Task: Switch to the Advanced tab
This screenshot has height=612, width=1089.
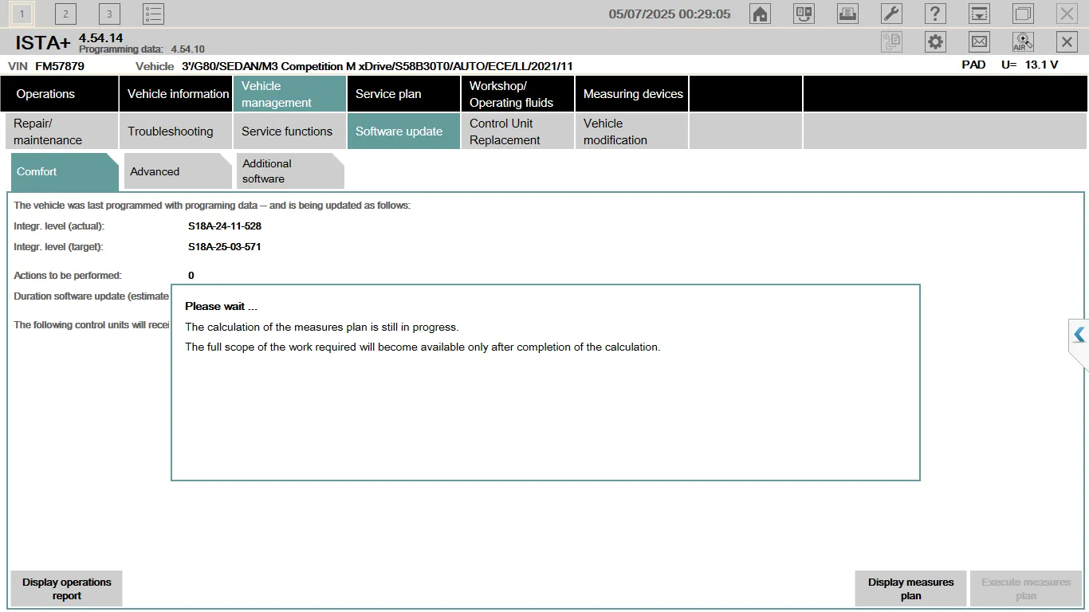Action: tap(178, 171)
